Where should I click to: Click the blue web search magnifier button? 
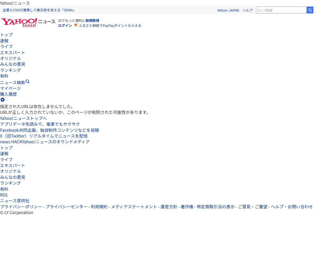[x=310, y=10]
